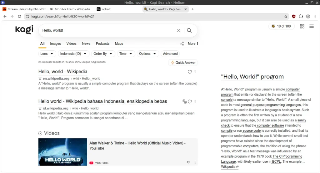Viewport: 320px width, 173px height.
Task: Open three-dot options for Indonesian Wikipedia result
Action: point(195,101)
